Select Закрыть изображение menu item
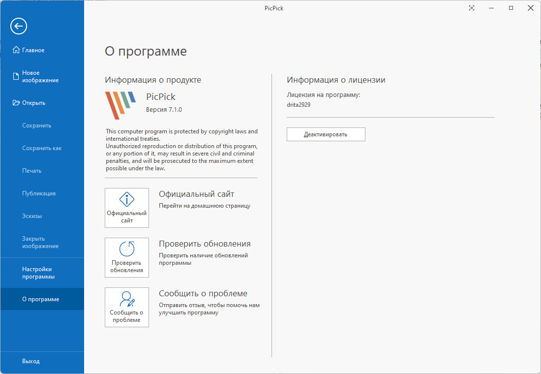Image resolution: width=541 pixels, height=374 pixels. [x=42, y=243]
